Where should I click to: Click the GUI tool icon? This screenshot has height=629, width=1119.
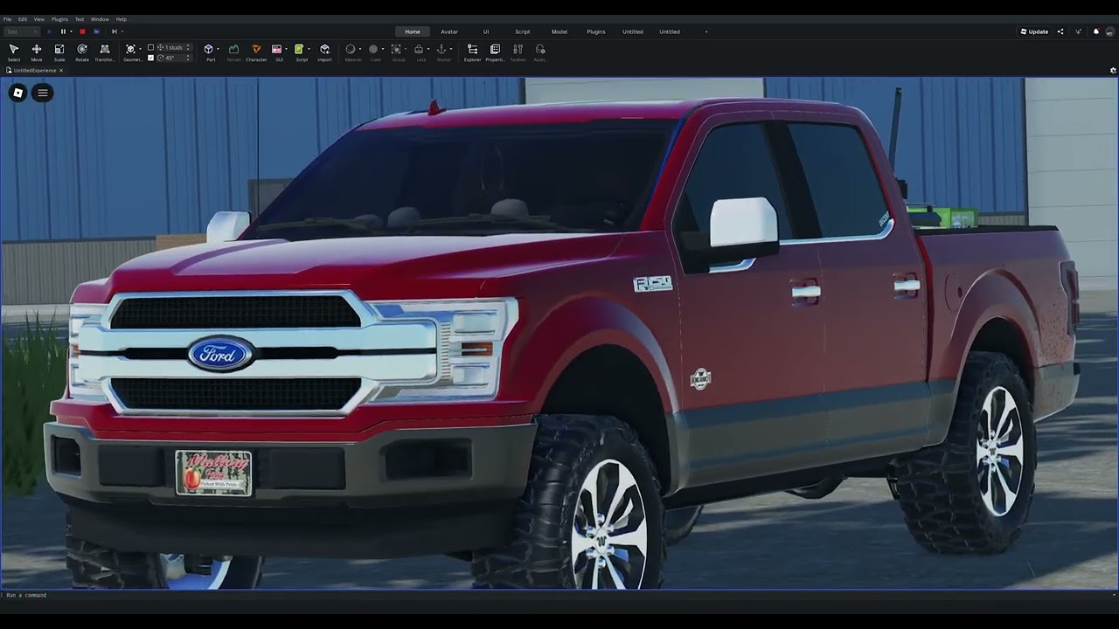tap(276, 50)
